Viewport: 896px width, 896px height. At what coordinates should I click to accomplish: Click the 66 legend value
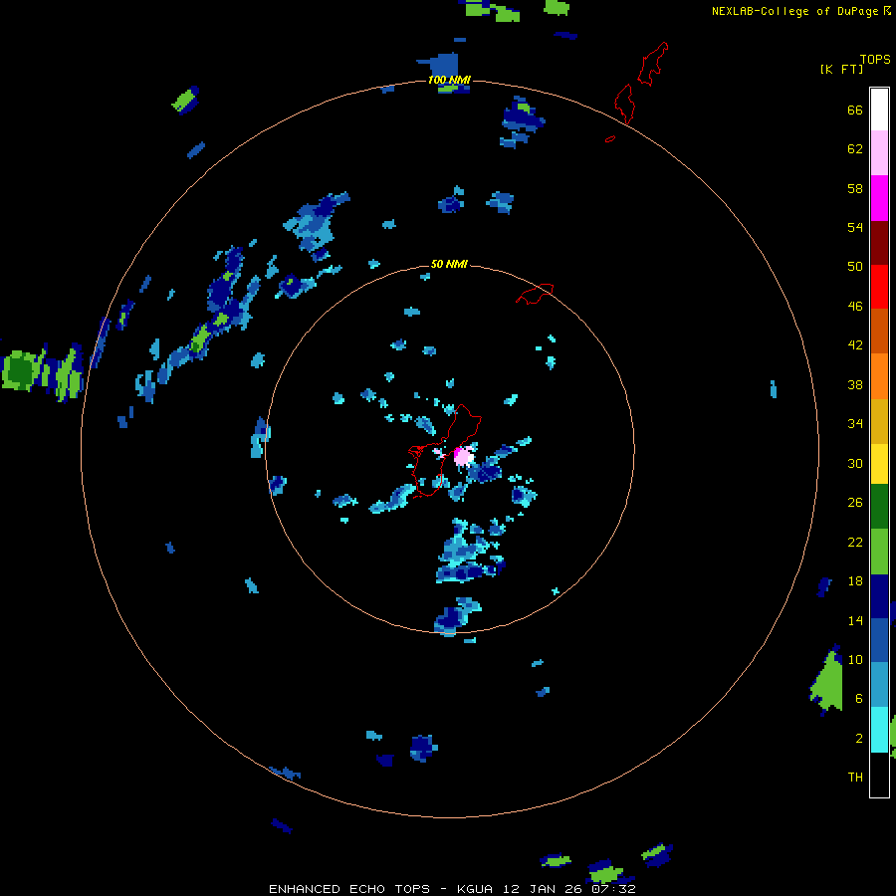tap(855, 110)
